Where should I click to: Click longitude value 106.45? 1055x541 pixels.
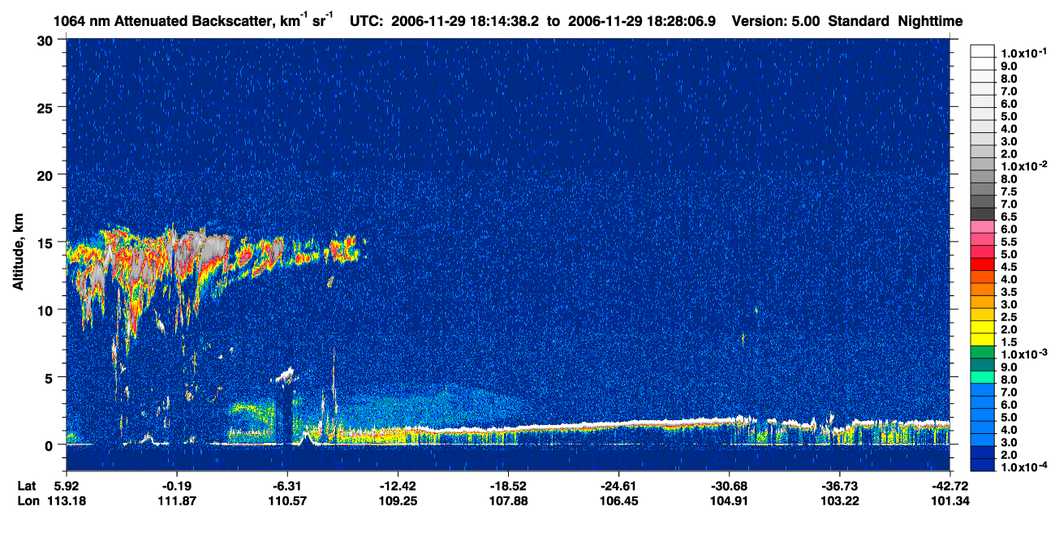[618, 500]
